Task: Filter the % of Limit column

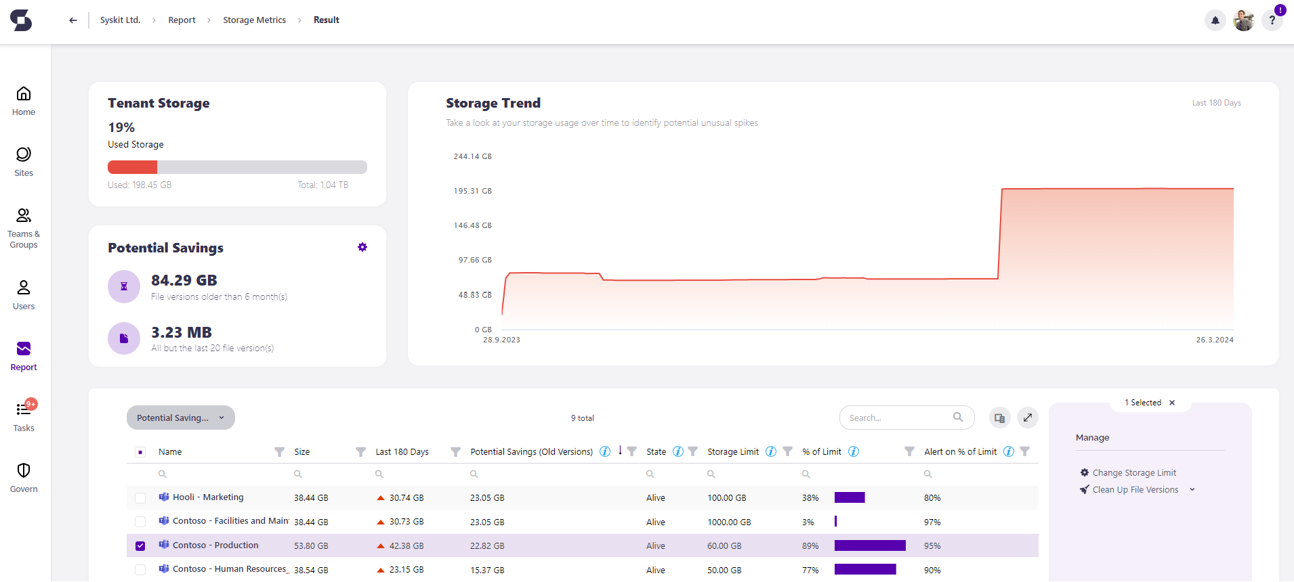Action: pos(909,451)
